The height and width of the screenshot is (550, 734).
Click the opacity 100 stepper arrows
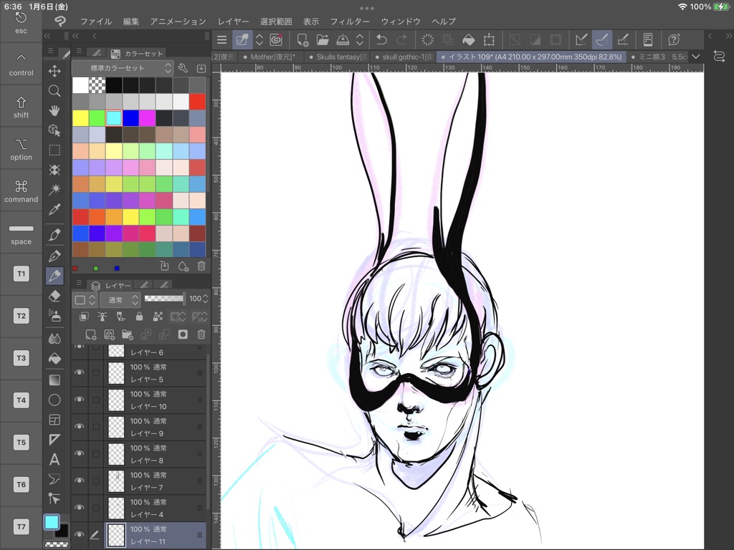(x=205, y=299)
